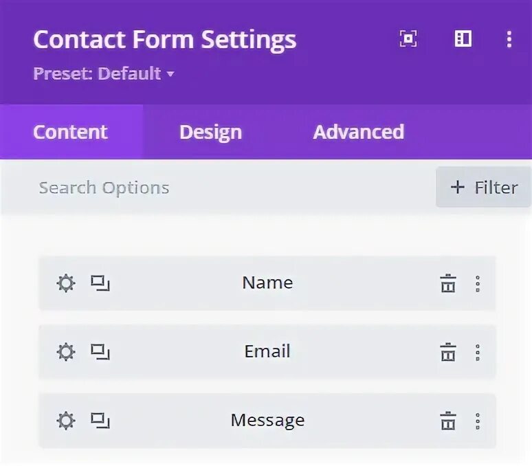Click the + Filter button

click(484, 188)
